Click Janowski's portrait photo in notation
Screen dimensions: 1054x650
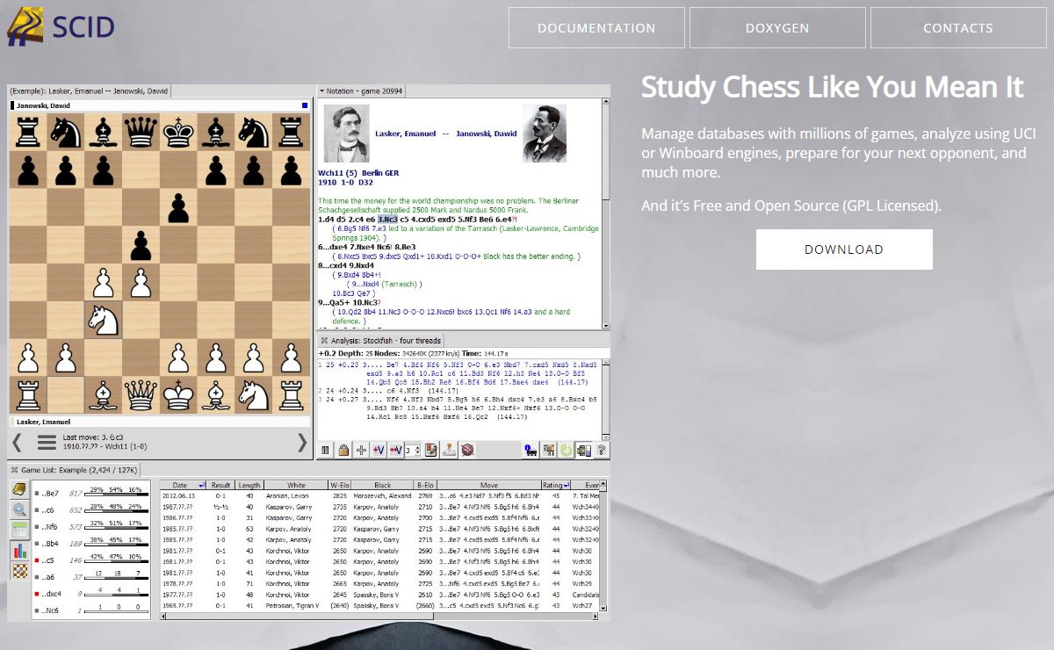tap(545, 134)
